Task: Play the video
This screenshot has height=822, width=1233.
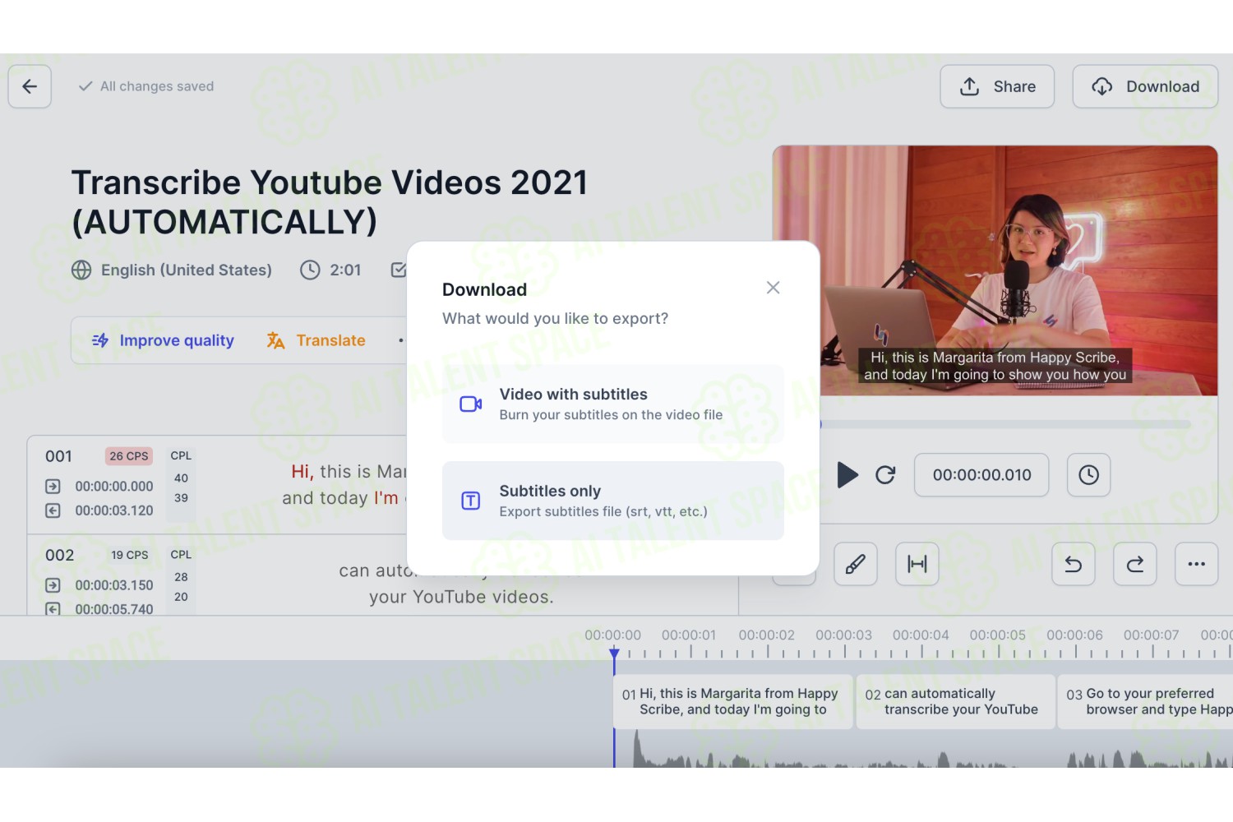Action: click(847, 474)
